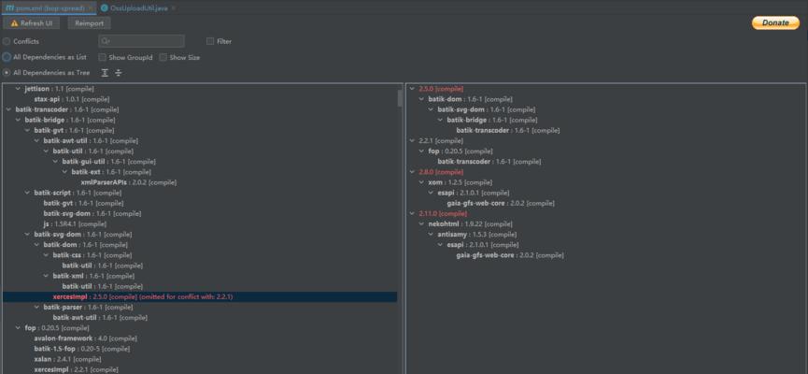808x374 pixels.
Task: Collapse the batik-css : 1.6-1 node
Action: coord(46,255)
